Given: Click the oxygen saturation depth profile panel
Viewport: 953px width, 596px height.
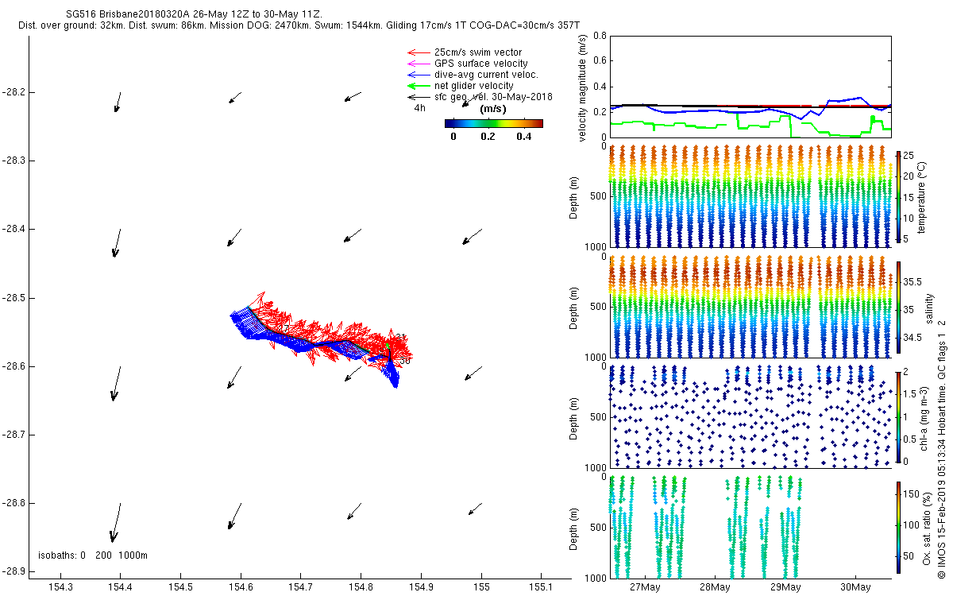Looking at the screenshot, I should [x=749, y=526].
